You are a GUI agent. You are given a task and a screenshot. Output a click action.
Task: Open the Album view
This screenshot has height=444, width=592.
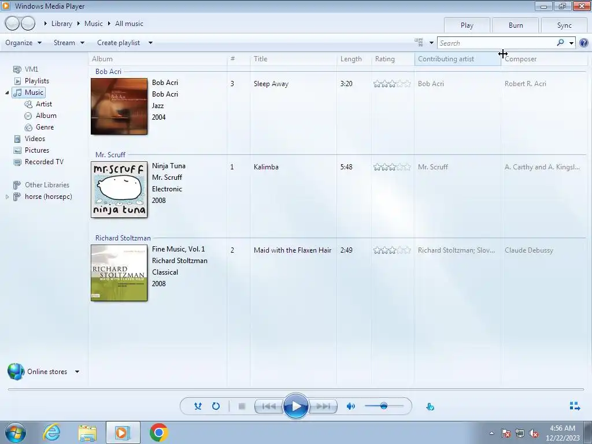point(46,116)
